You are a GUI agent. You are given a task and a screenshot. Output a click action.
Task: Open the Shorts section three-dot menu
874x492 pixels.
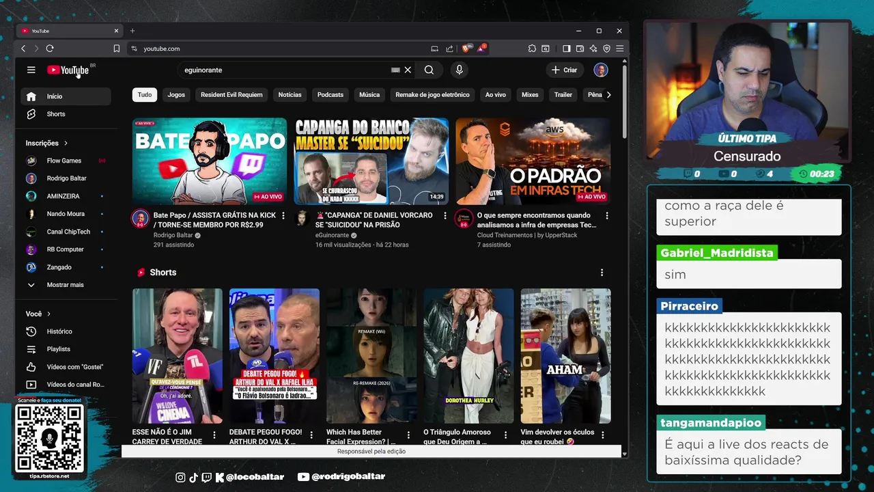click(x=602, y=272)
